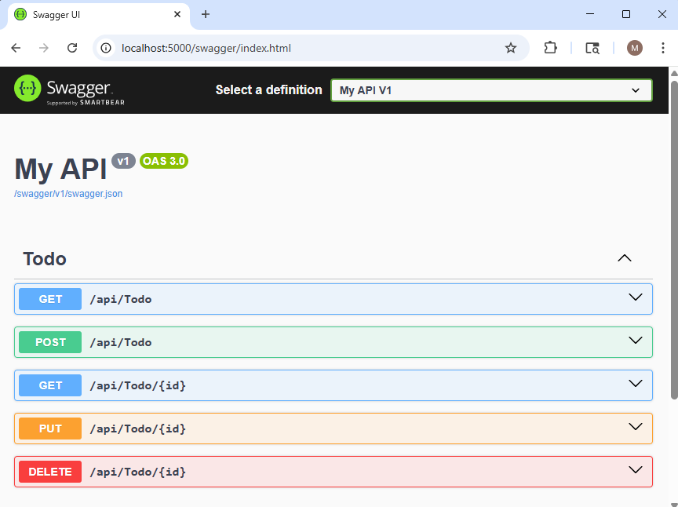Click the PUT /api/Todo/{id} method badge

pyautogui.click(x=49, y=429)
